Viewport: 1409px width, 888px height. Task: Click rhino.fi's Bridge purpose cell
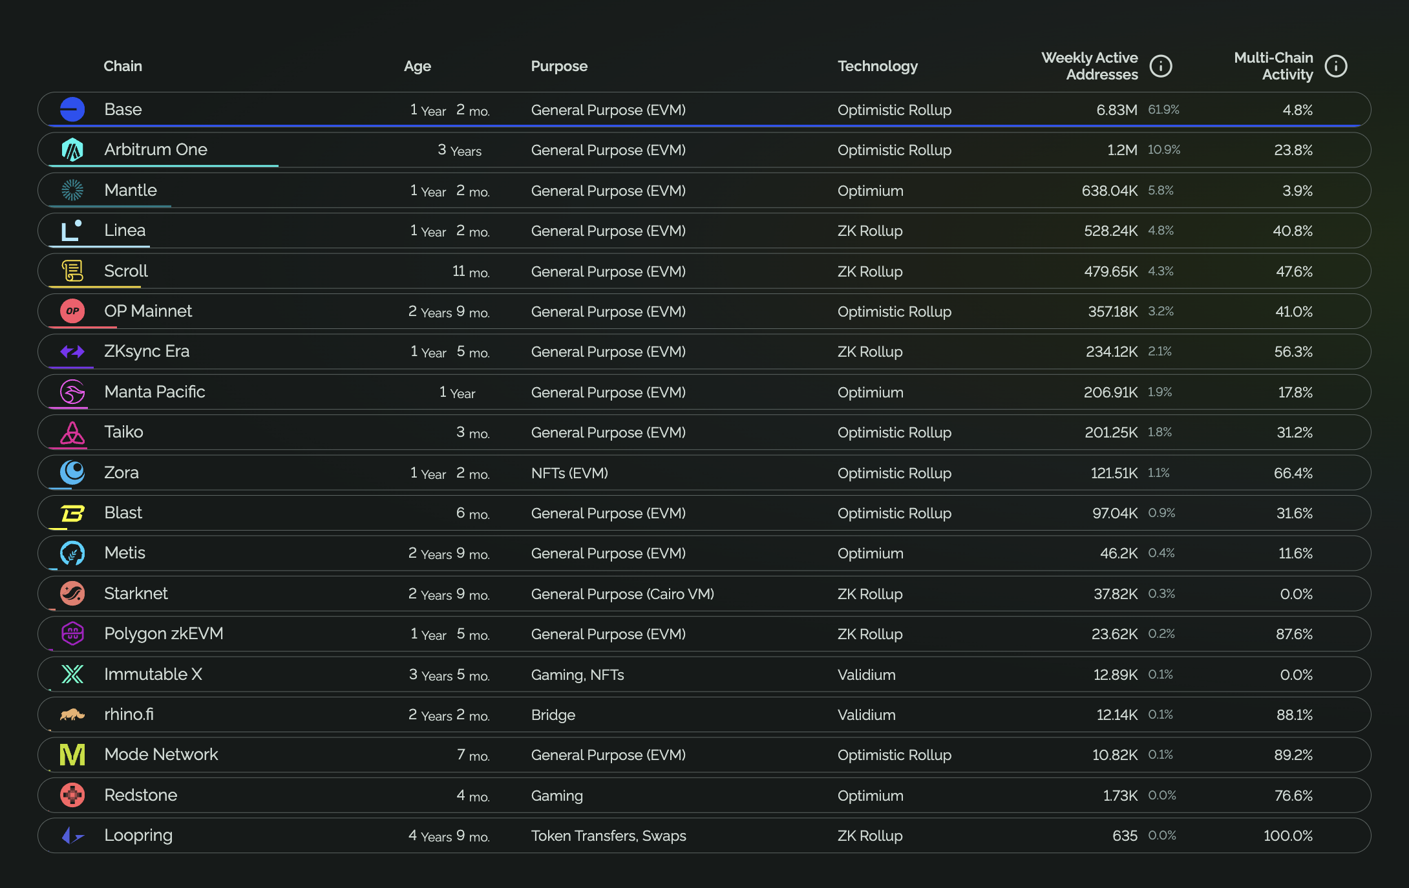click(553, 715)
